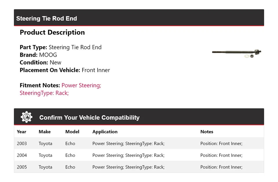Select the 2005 year cell

click(22, 167)
